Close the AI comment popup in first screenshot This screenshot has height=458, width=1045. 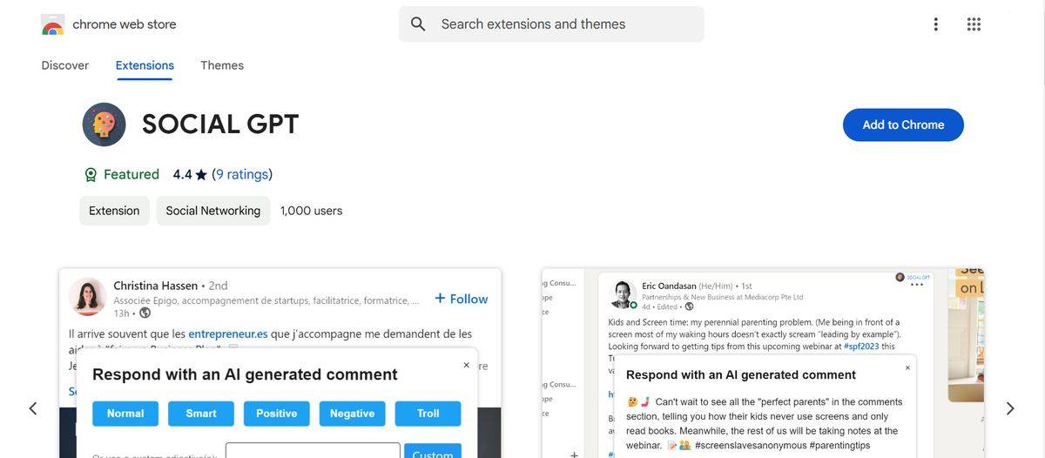466,366
